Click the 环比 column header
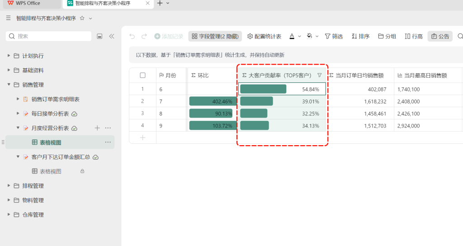This screenshot has width=463, height=246. click(x=213, y=76)
